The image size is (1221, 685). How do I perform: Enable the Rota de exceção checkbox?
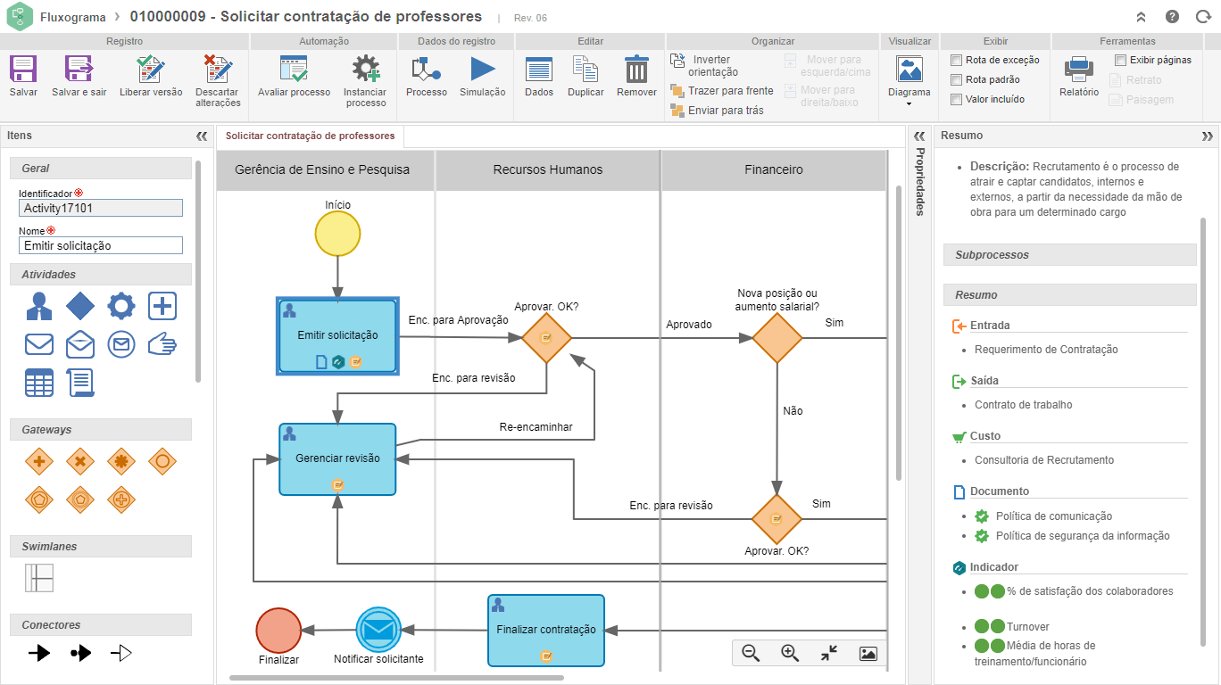(x=957, y=61)
